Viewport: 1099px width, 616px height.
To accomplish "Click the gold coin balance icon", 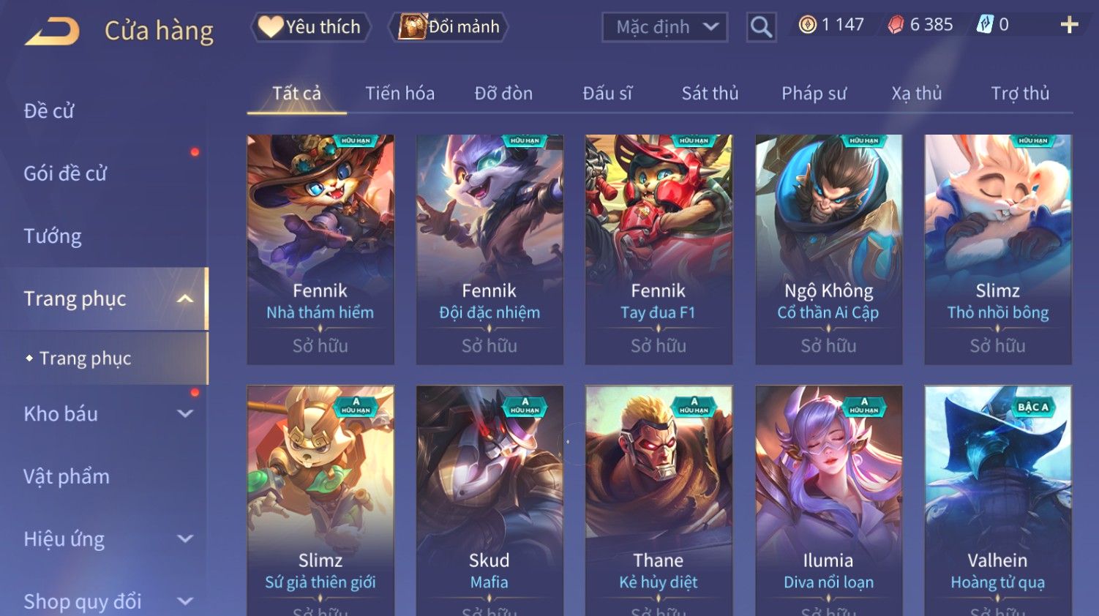I will (808, 25).
